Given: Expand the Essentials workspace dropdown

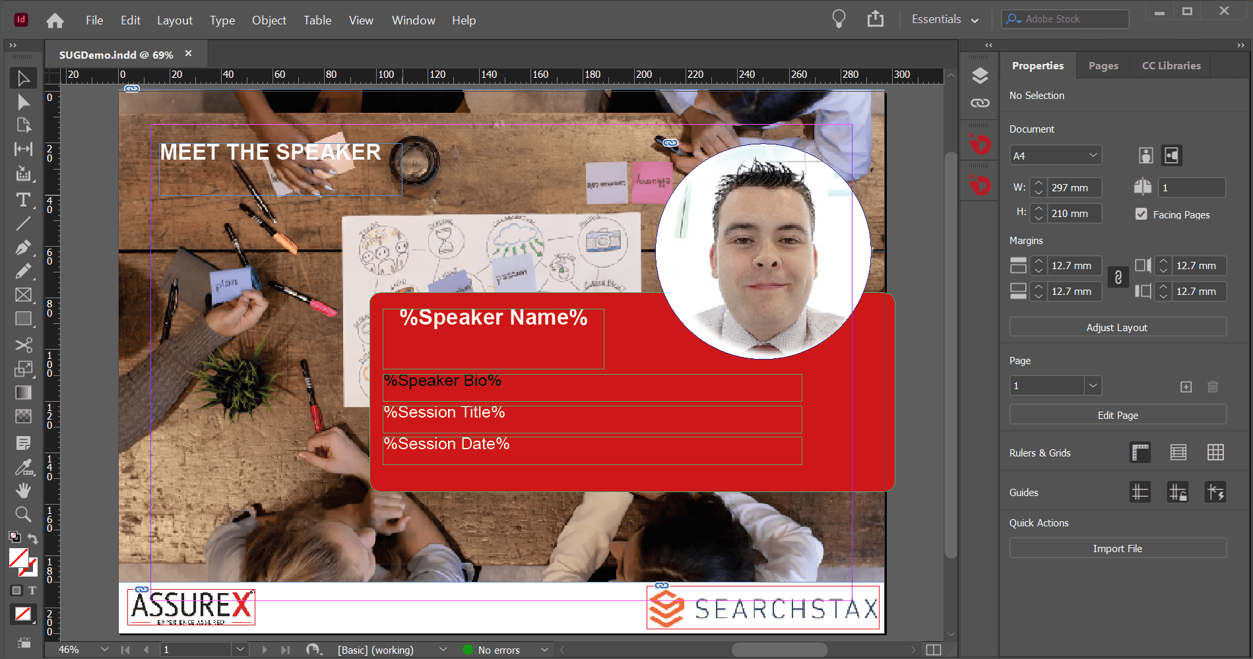Looking at the screenshot, I should 944,20.
